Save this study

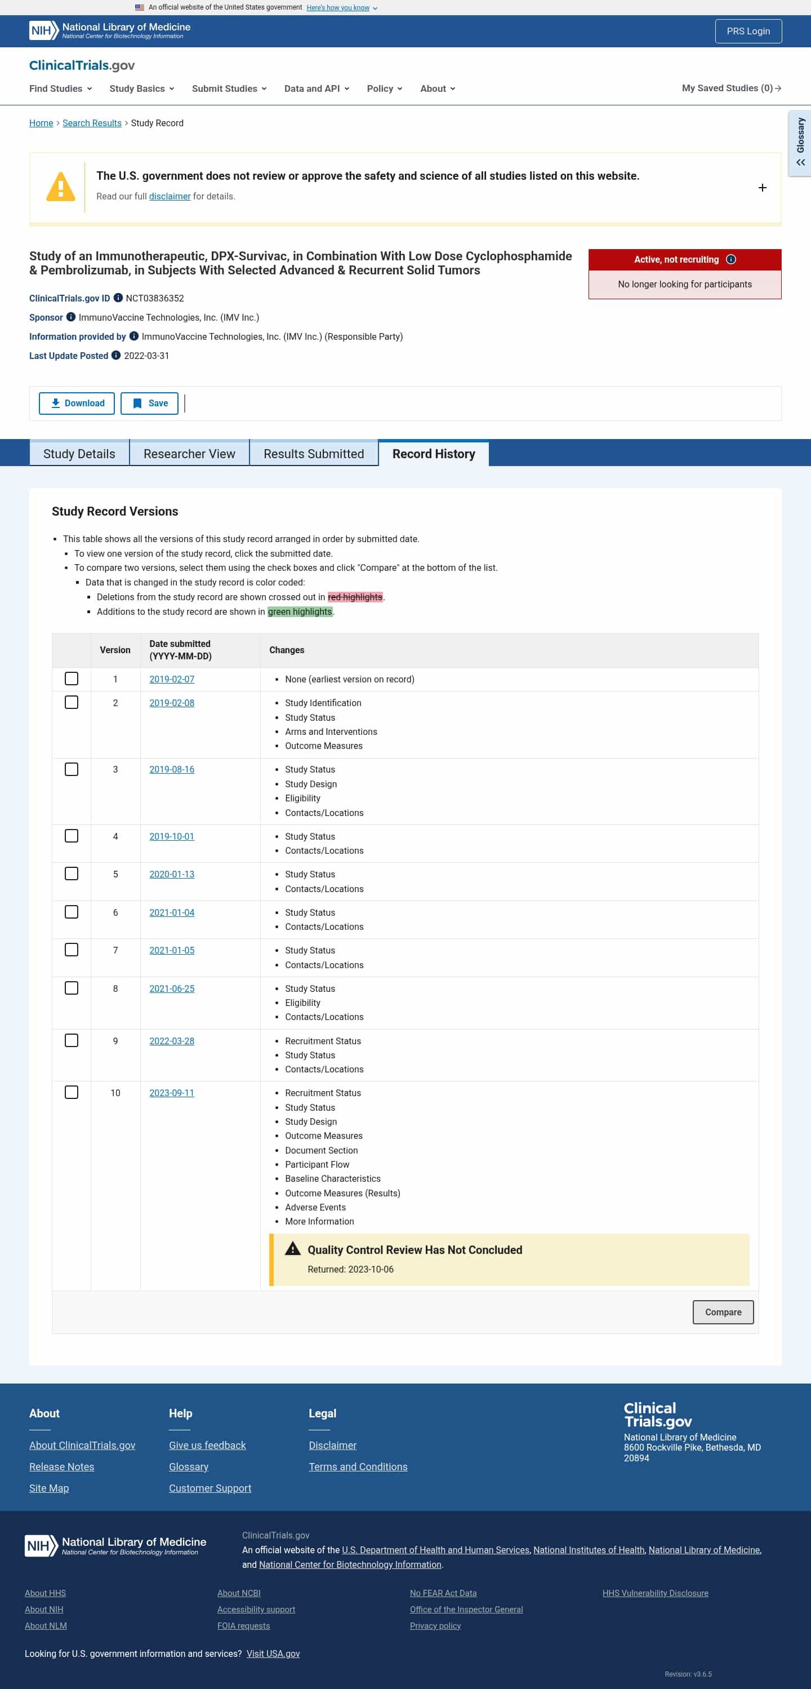pyautogui.click(x=149, y=404)
